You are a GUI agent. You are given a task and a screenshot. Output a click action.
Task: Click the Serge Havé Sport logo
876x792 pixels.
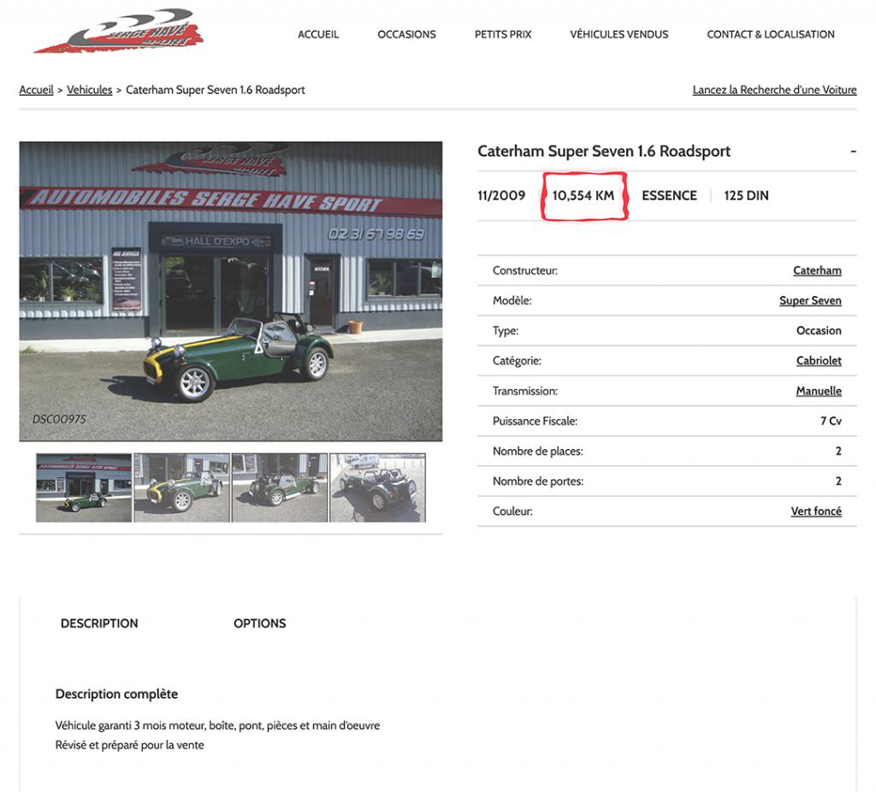click(118, 32)
